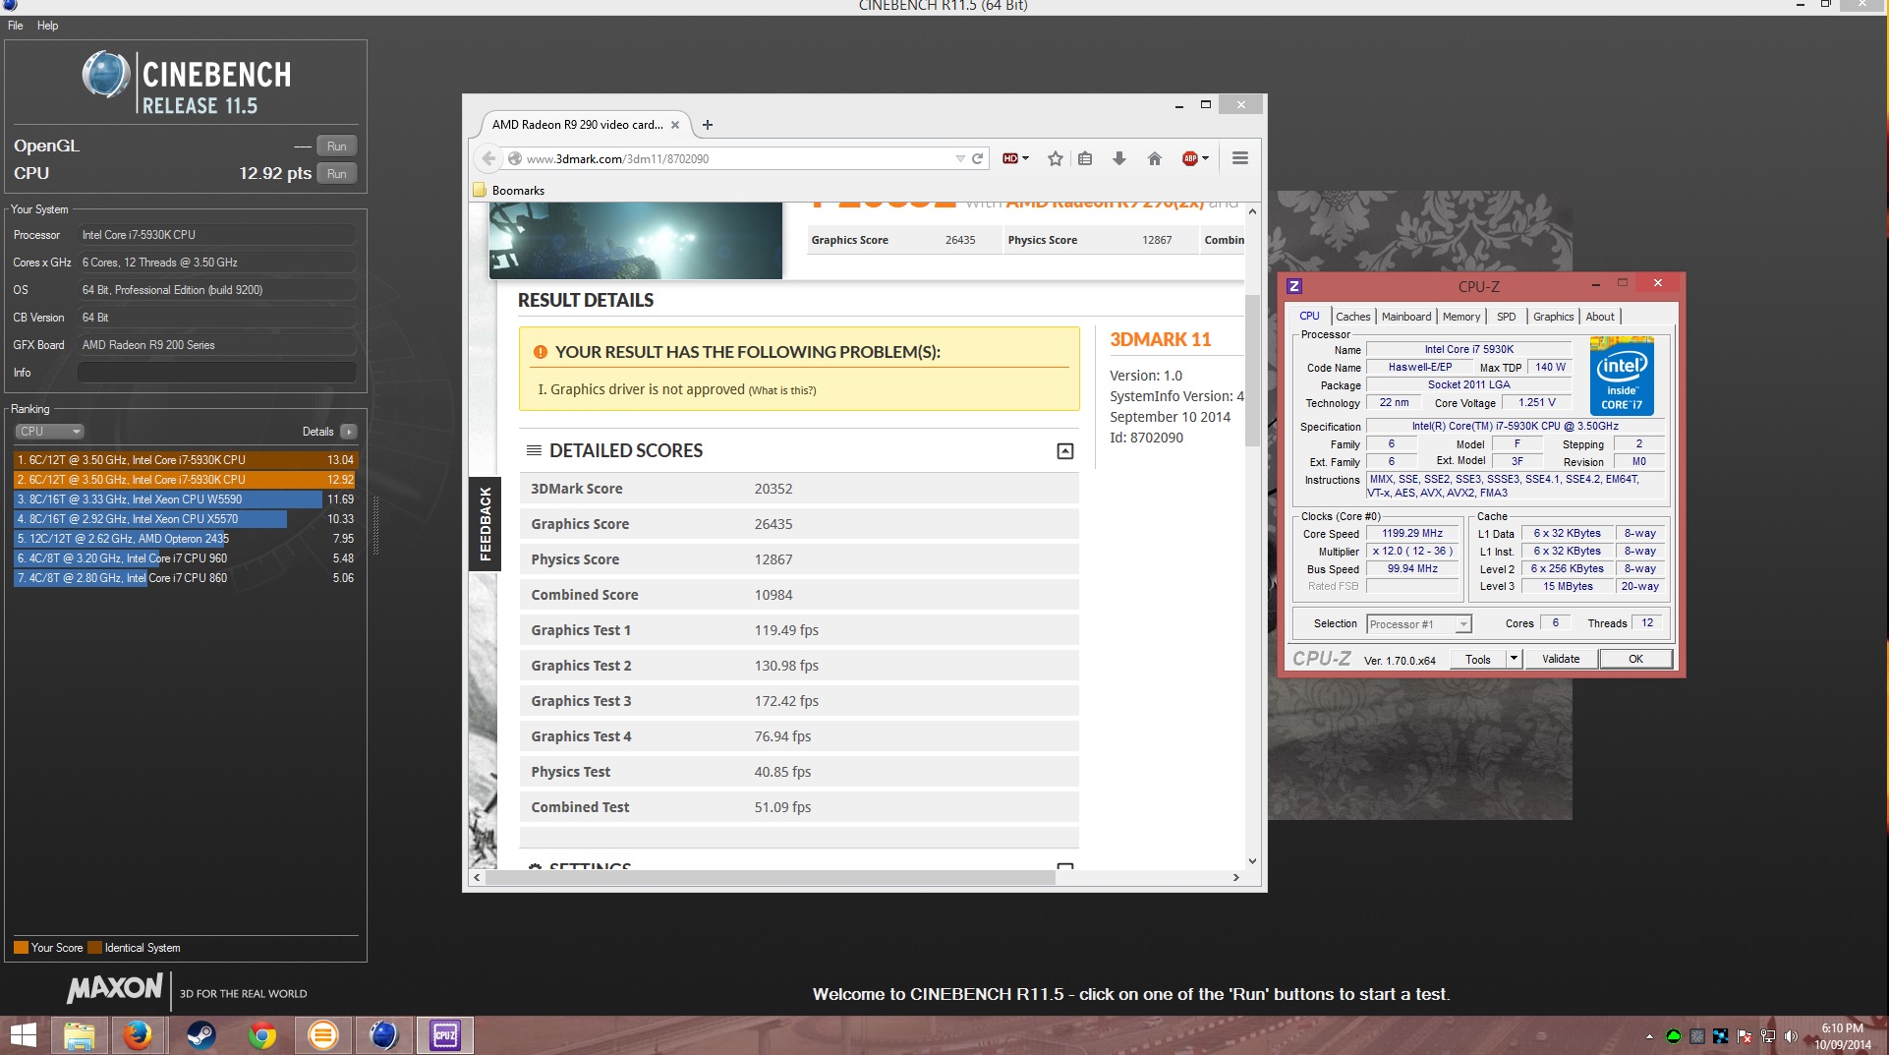Image resolution: width=1889 pixels, height=1055 pixels.
Task: Switch to CPU-Z About tab
Action: click(1600, 317)
